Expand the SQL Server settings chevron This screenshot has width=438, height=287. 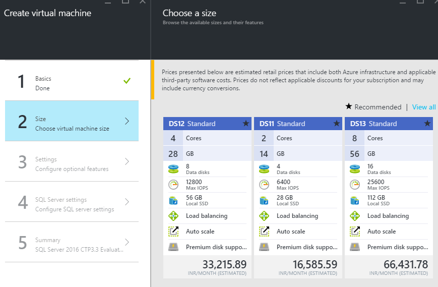127,202
